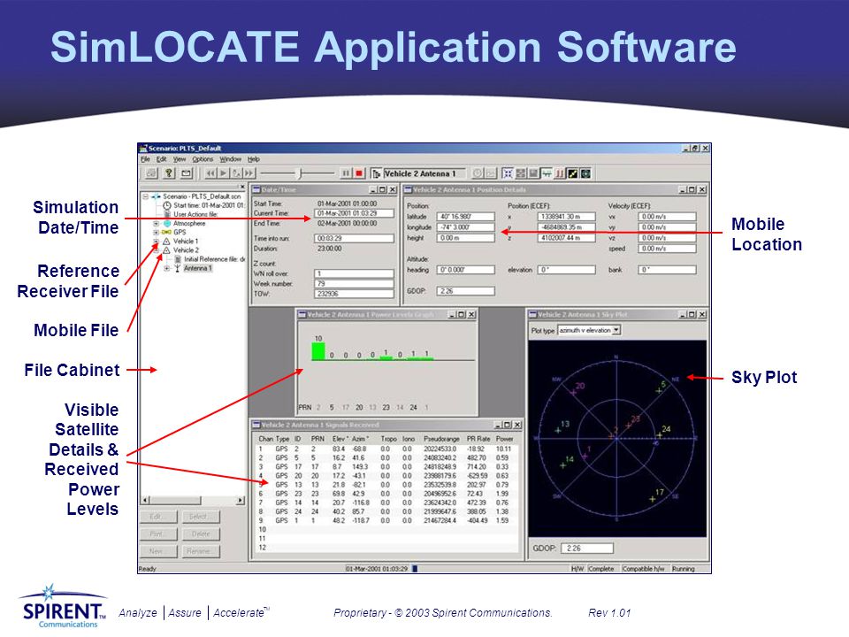Click the black and yellow toolbar icon
Screen dimensions: 849x637
pyautogui.click(x=572, y=173)
